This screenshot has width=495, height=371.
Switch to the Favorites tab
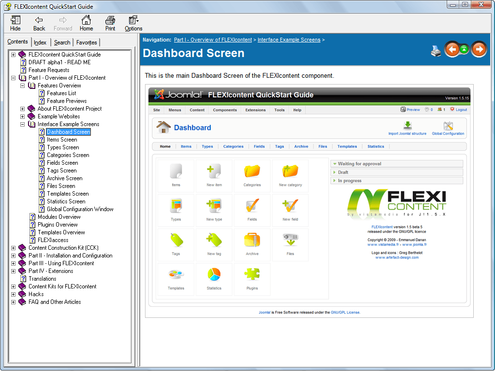pos(87,43)
